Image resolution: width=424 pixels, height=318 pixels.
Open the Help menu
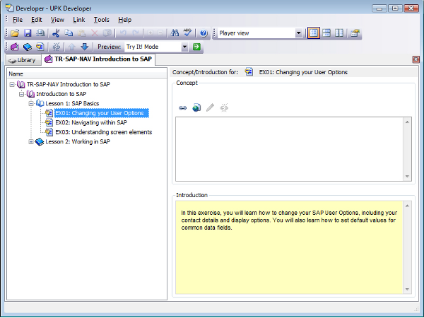coord(124,20)
